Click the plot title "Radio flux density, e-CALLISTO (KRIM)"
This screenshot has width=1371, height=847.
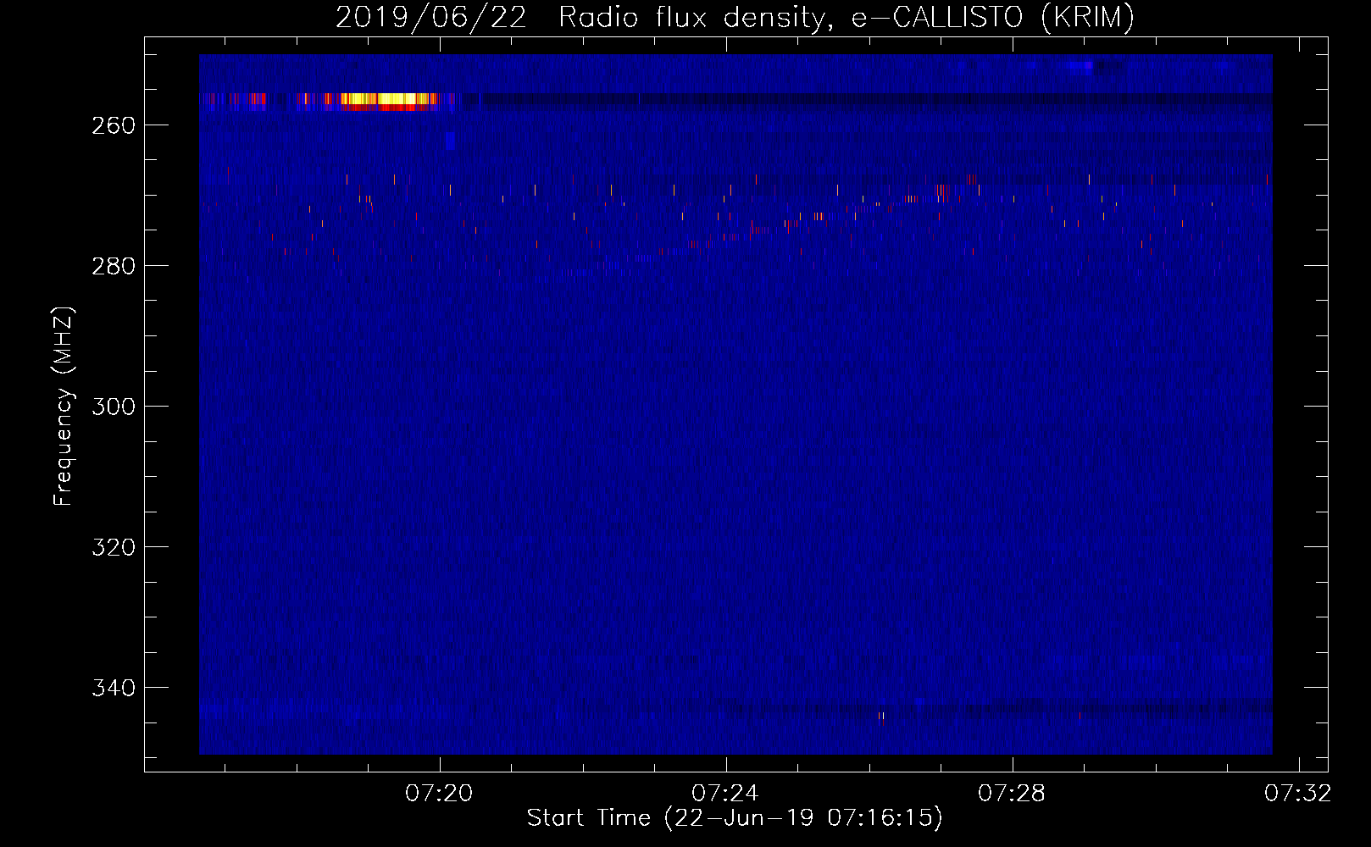coord(846,18)
